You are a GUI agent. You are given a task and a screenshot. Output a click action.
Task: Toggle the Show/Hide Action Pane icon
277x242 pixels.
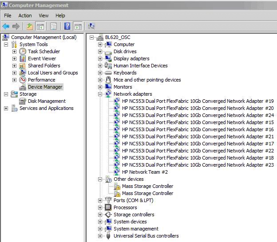[78, 27]
